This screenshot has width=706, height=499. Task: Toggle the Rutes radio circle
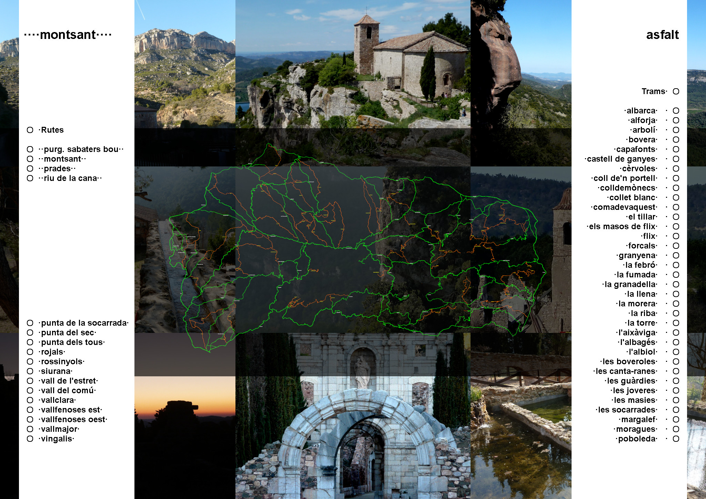click(30, 130)
